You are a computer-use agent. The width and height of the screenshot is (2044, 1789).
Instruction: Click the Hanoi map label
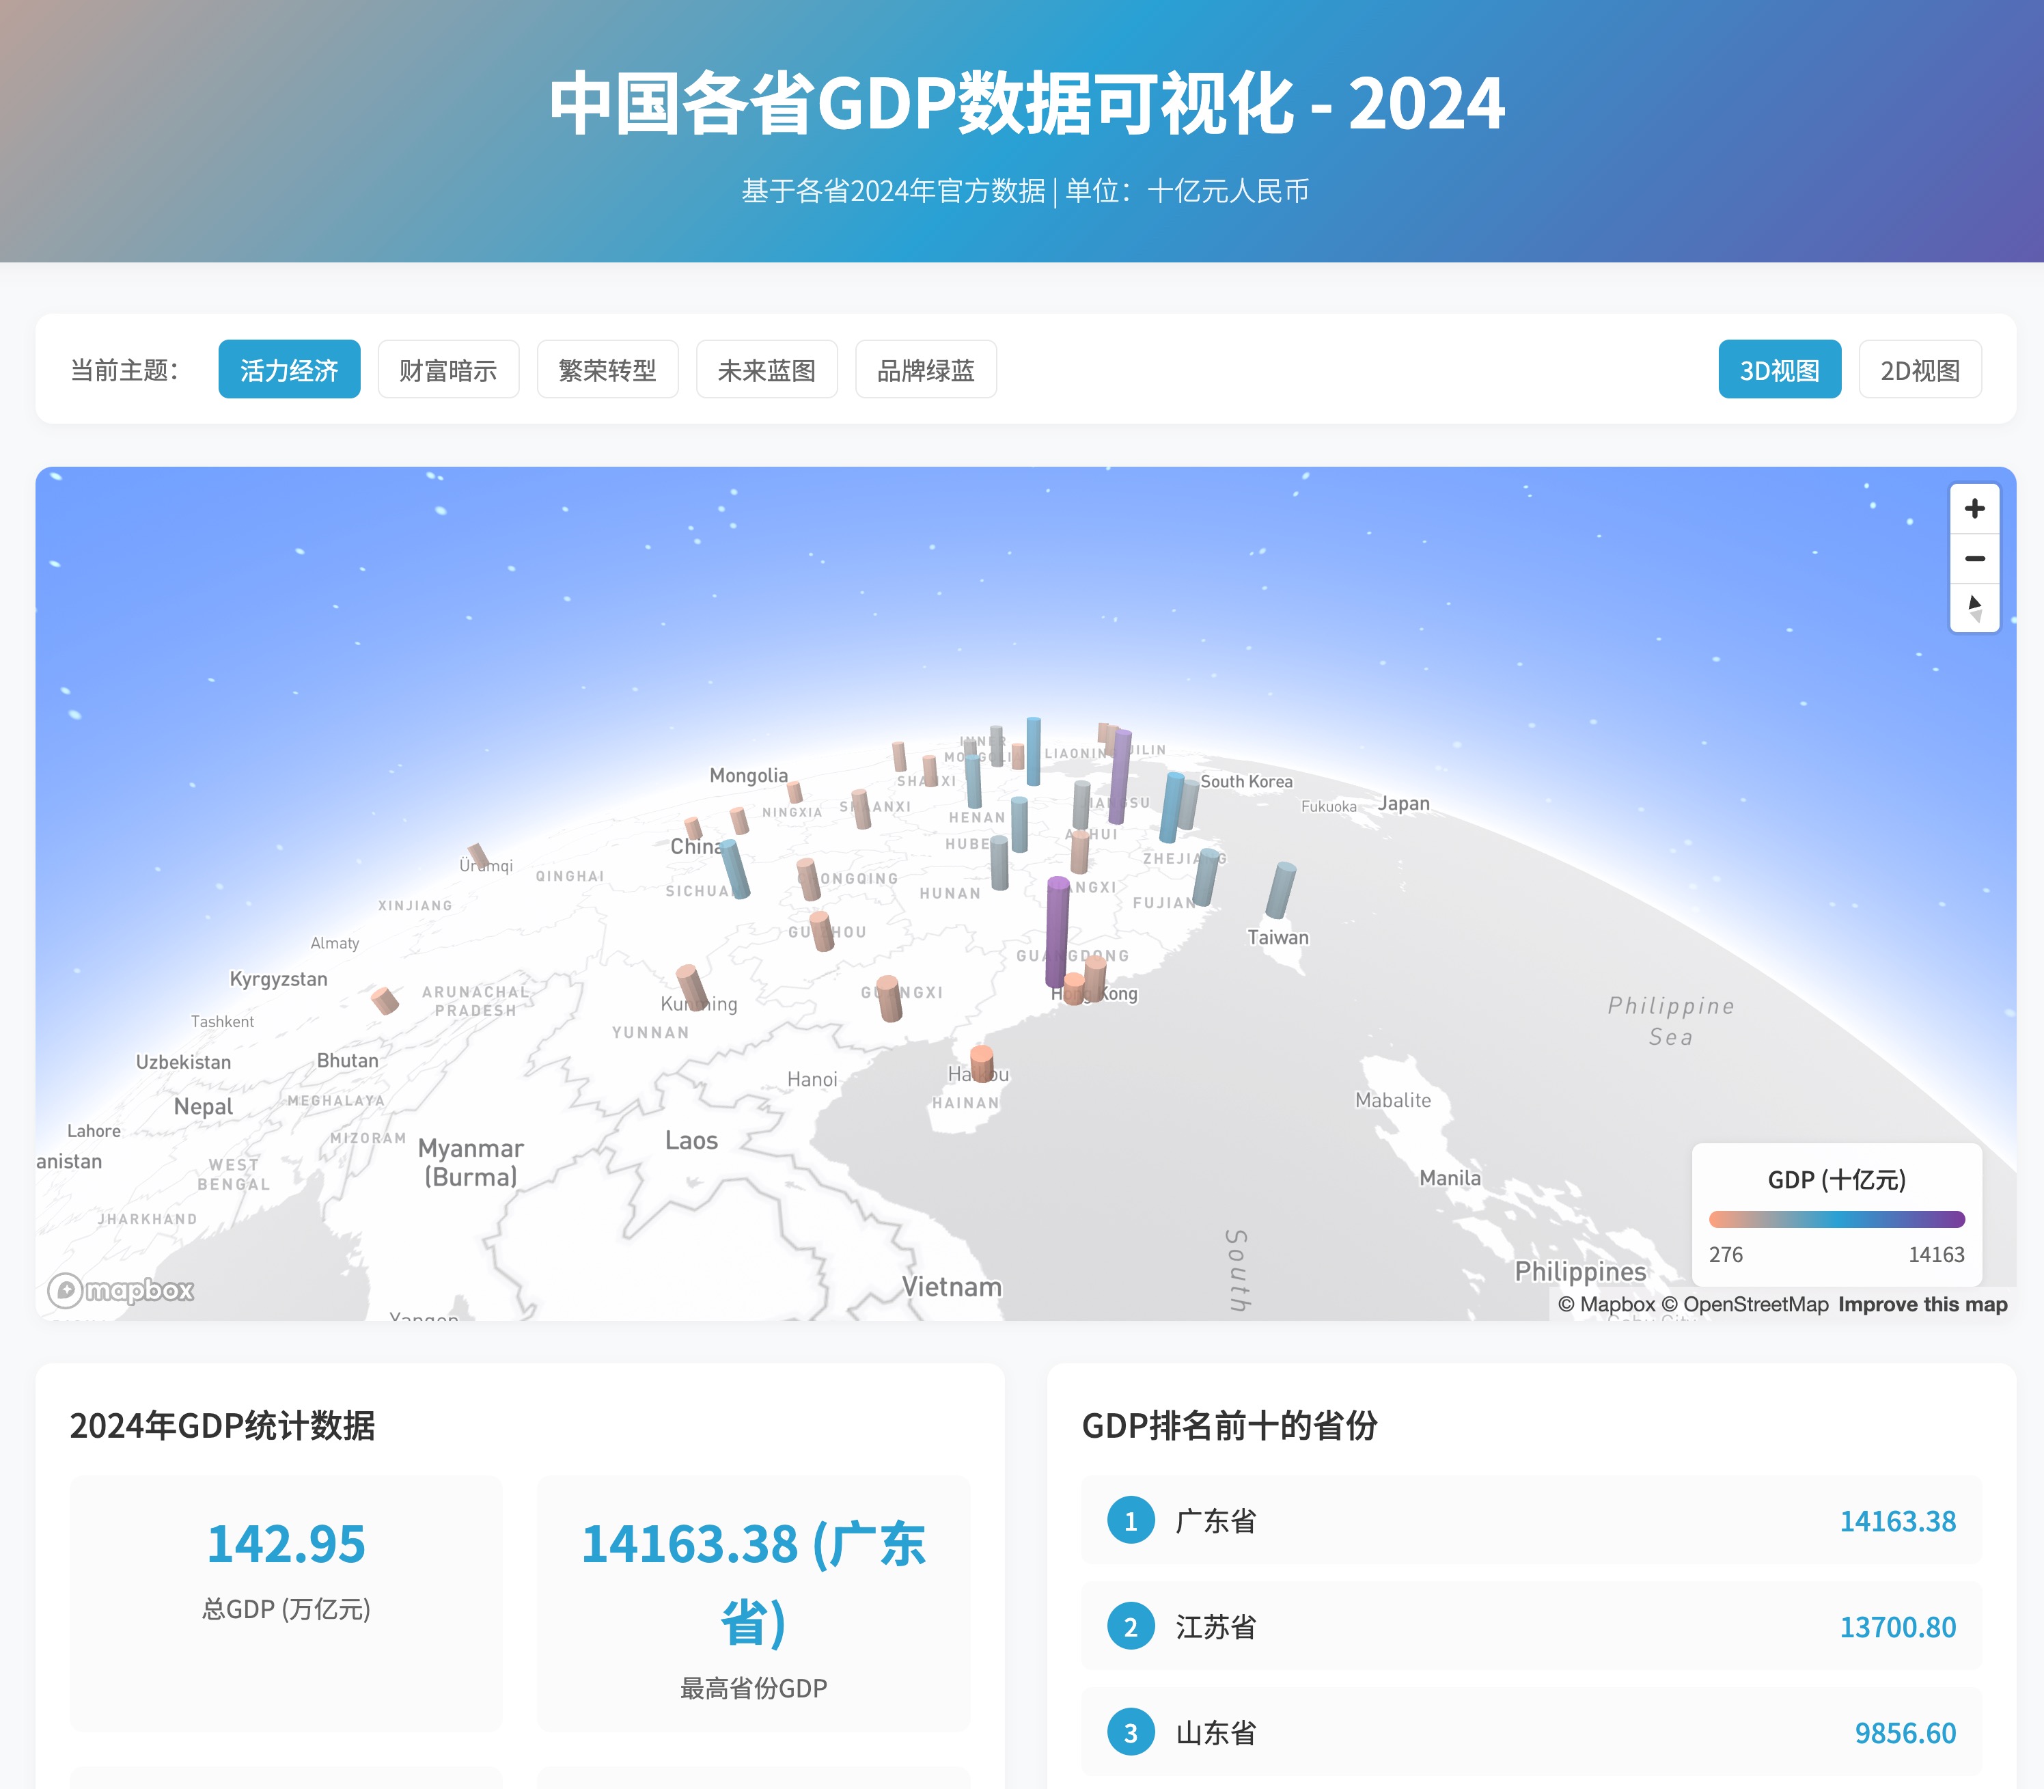coord(812,1079)
